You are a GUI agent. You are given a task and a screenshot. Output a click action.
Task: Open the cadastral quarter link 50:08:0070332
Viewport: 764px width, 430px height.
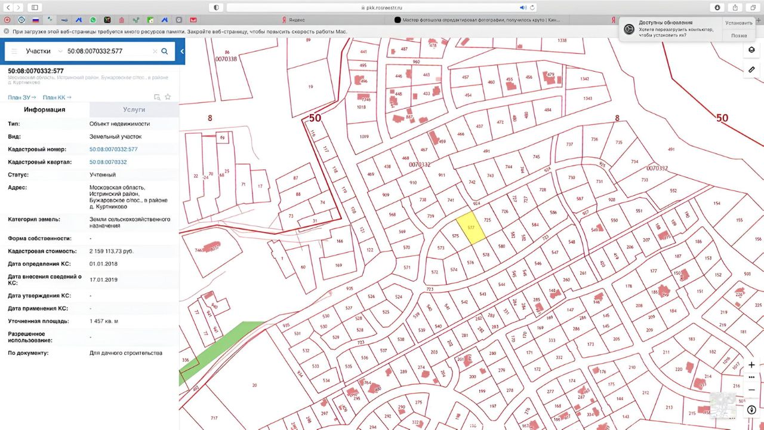(108, 162)
